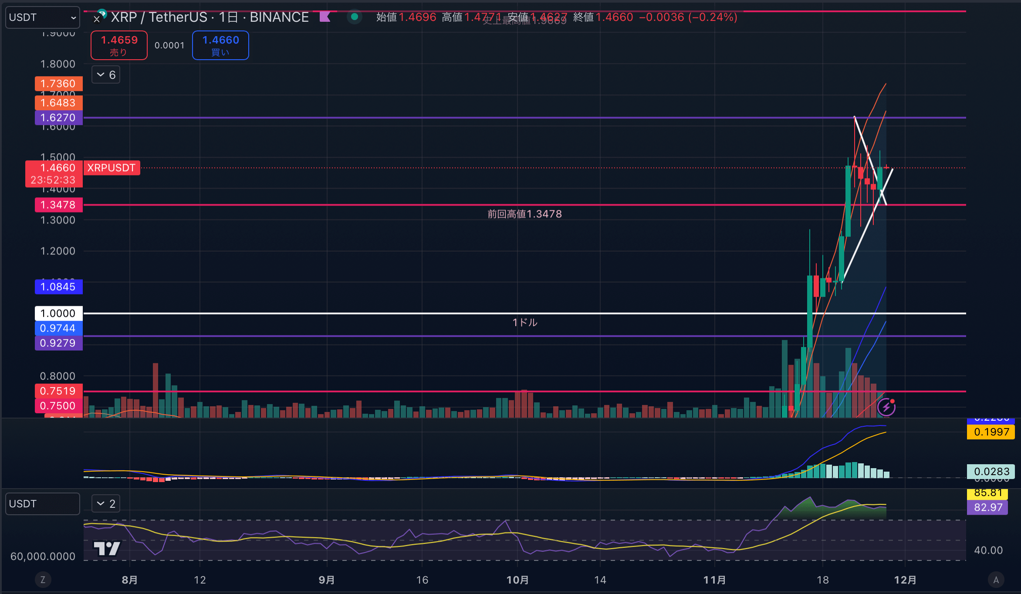Click the green market status dot

[355, 17]
